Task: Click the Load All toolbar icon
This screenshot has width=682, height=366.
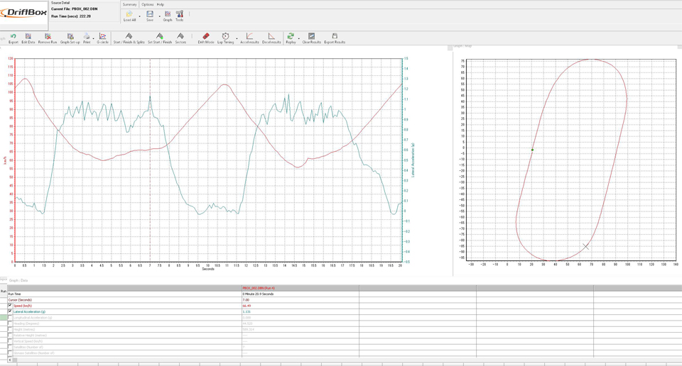Action: 129,15
